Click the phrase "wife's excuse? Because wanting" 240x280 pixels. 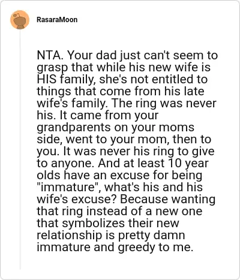(x=126, y=199)
